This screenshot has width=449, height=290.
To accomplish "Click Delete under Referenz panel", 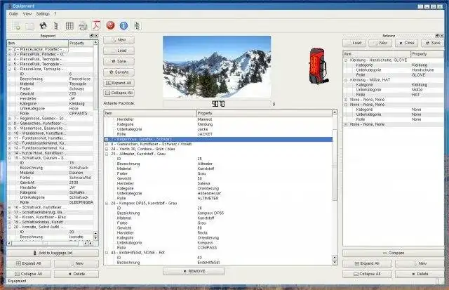I will point(420,274).
